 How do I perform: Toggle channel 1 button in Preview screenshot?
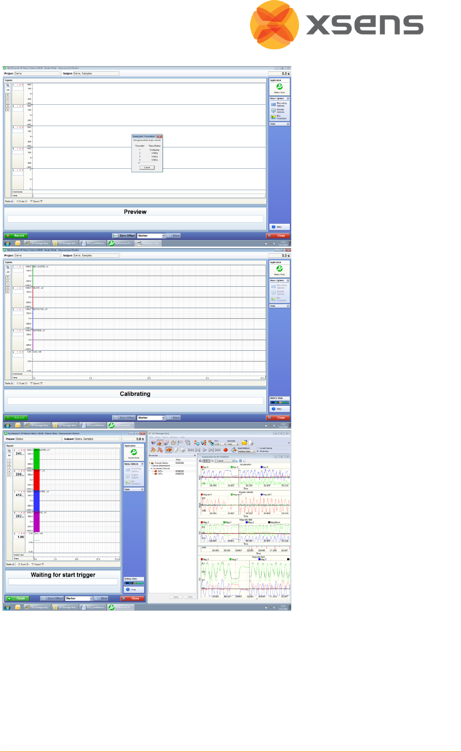coord(8,95)
